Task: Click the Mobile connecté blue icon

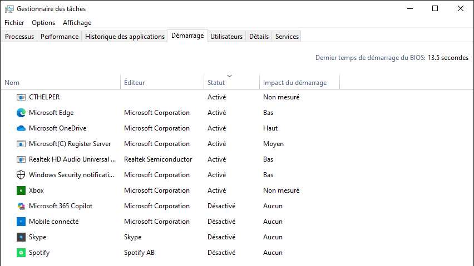Action: click(21, 222)
